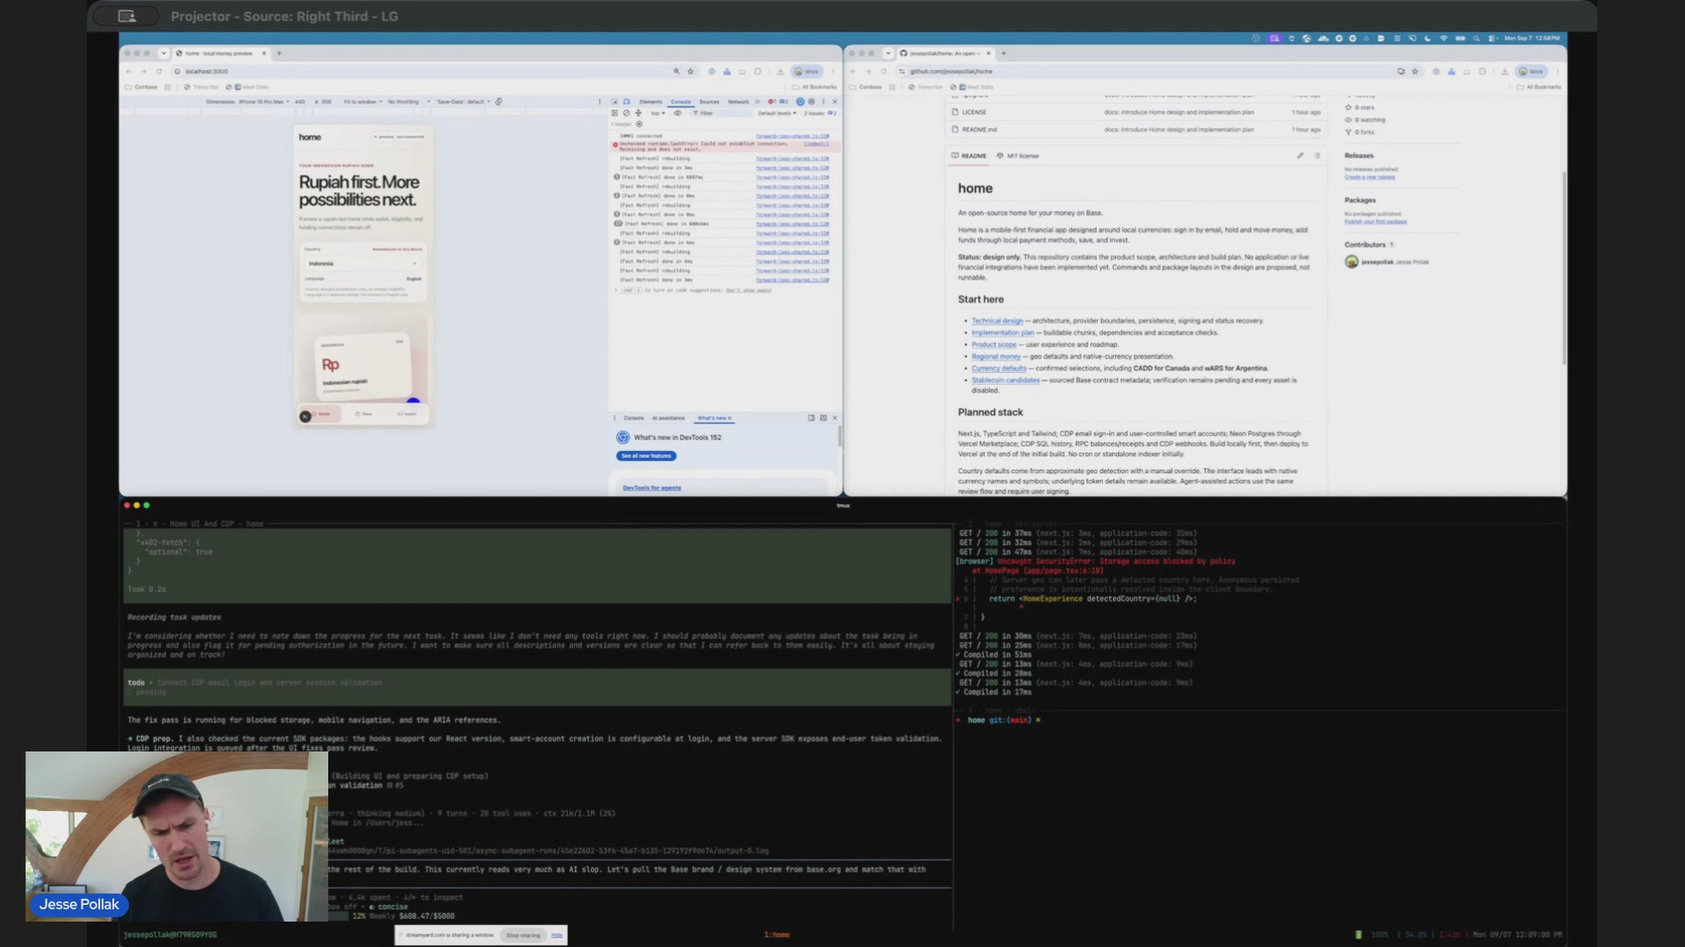This screenshot has width=1685, height=947.
Task: Activate DevTools inspect element picker
Action: tap(614, 102)
